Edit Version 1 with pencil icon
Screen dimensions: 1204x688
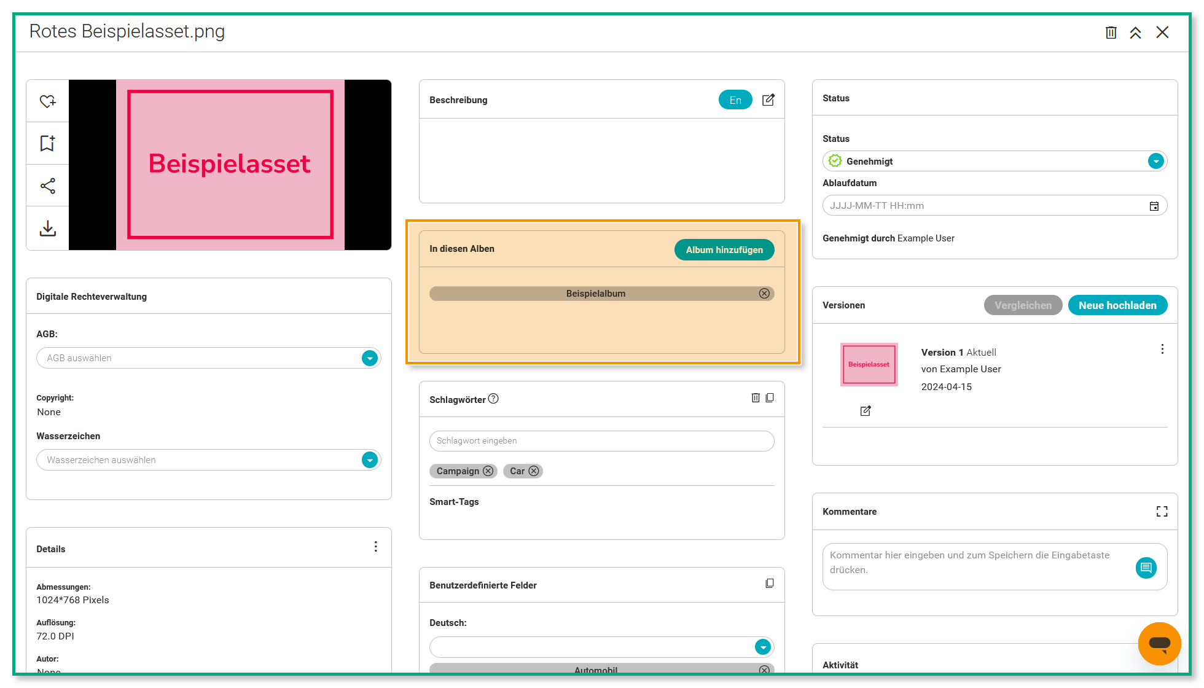click(x=866, y=411)
